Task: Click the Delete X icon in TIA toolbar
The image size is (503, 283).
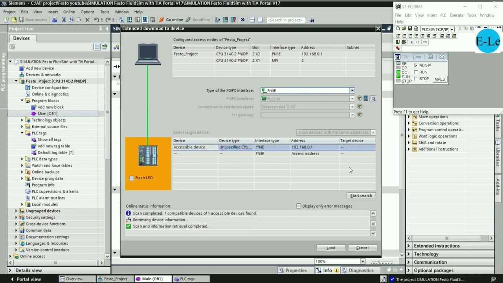Action: tap(87, 20)
